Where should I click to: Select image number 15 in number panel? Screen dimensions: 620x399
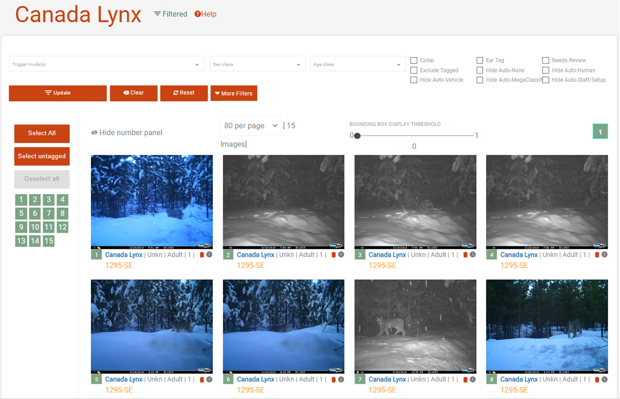tap(49, 241)
